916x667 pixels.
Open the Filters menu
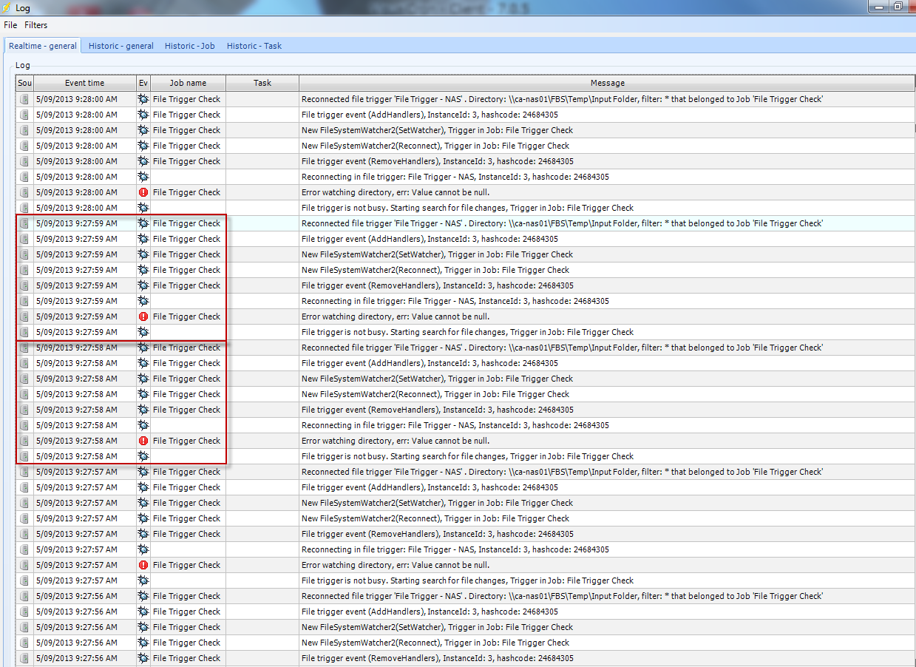point(36,25)
